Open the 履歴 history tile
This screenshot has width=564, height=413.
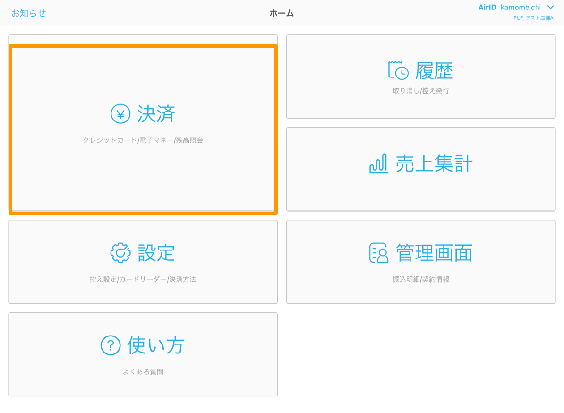(x=421, y=76)
